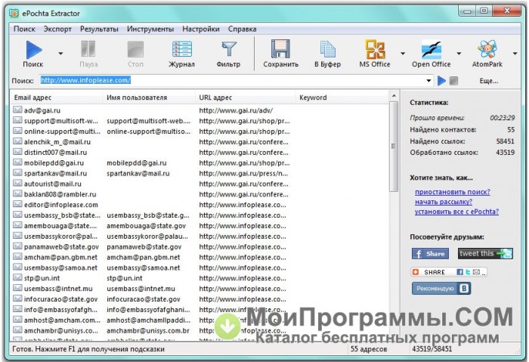
Task: Click the Еще... button
Action: click(x=489, y=81)
